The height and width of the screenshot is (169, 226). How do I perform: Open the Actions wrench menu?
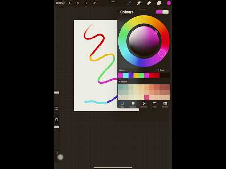[69, 3]
